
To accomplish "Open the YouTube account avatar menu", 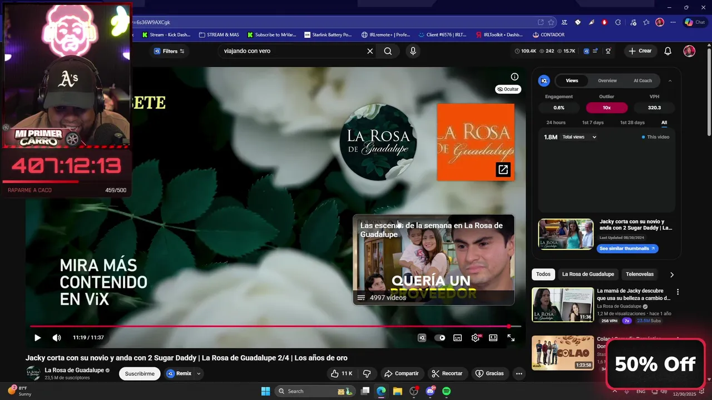I will coord(689,51).
